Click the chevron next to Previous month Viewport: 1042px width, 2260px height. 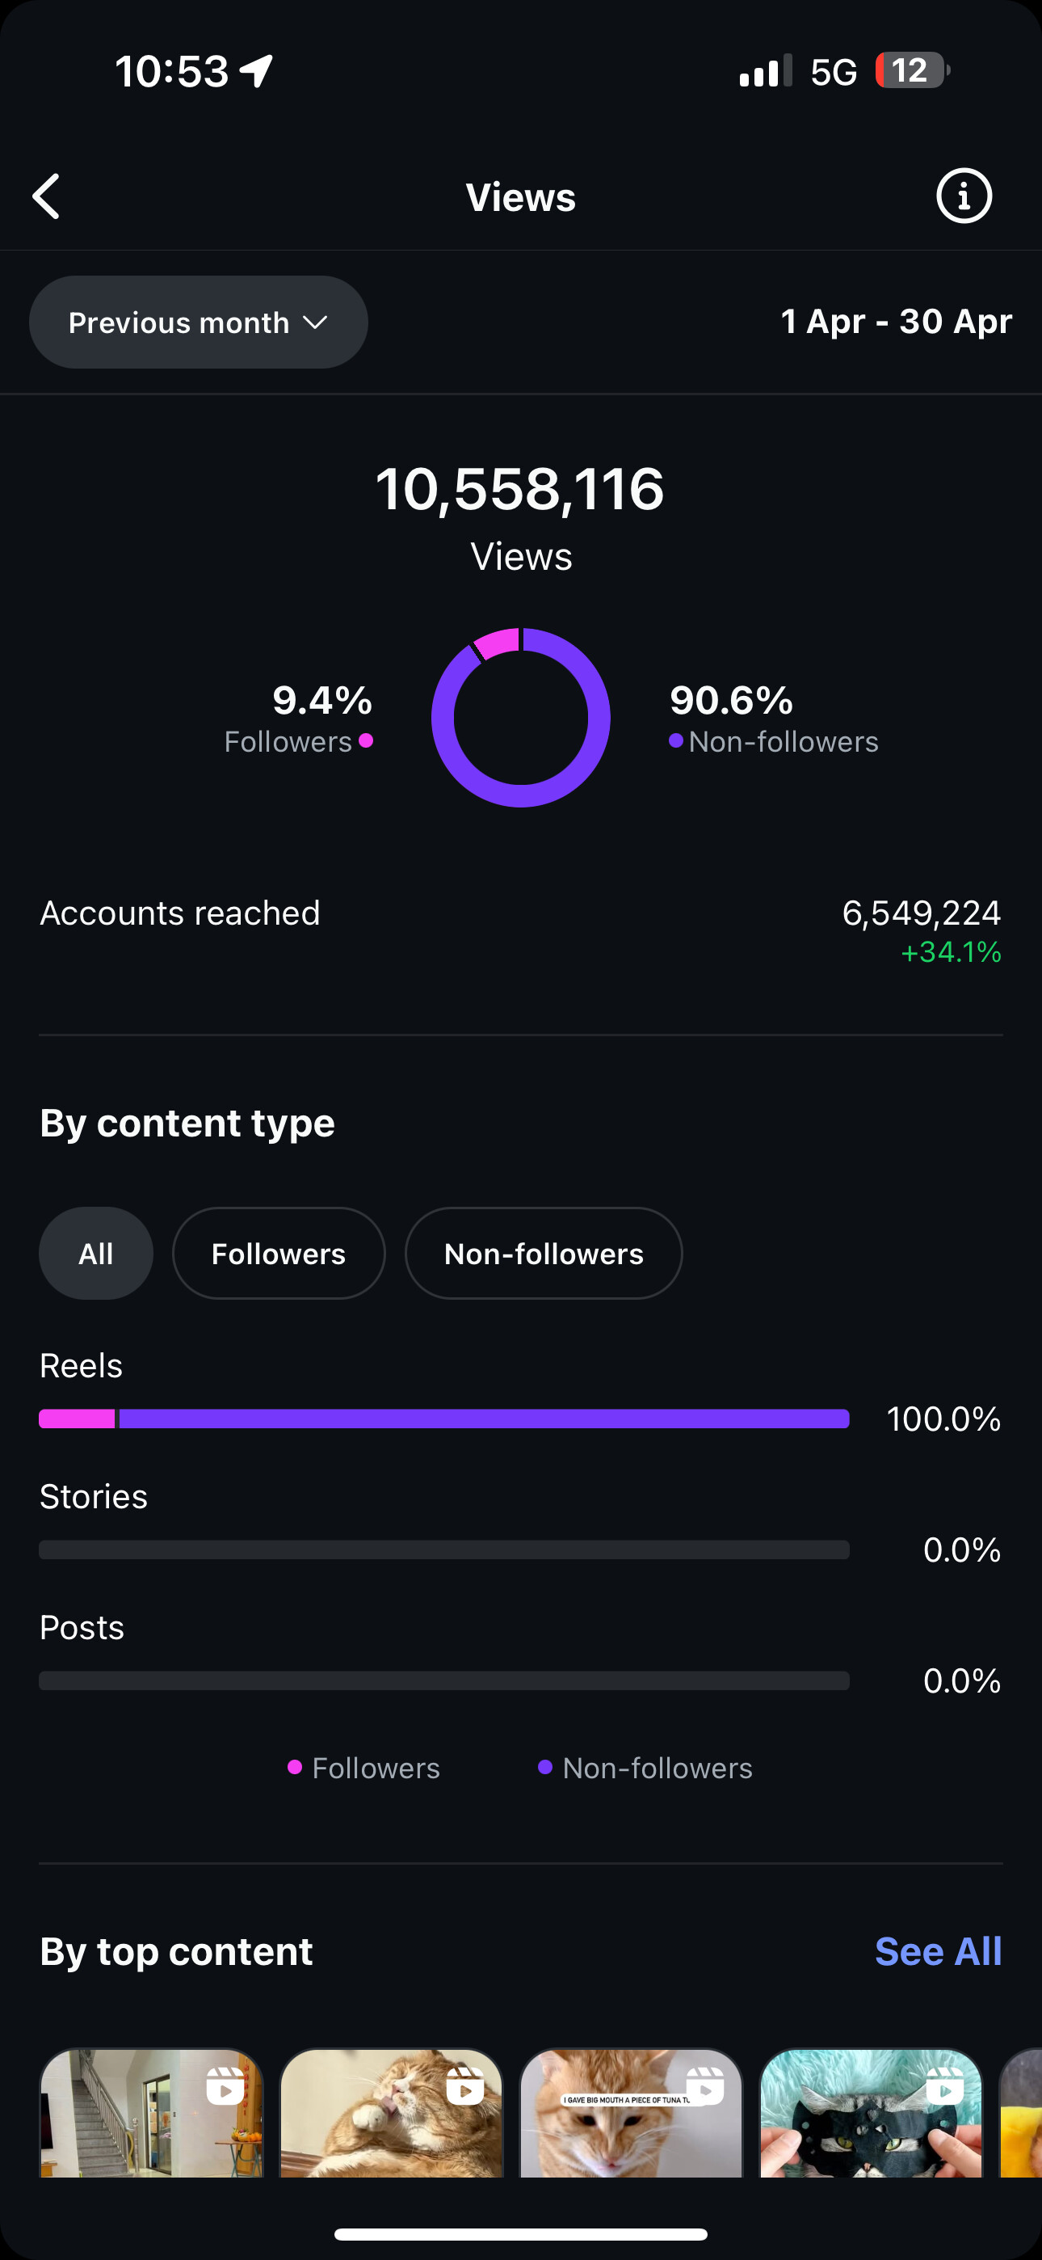pos(315,323)
